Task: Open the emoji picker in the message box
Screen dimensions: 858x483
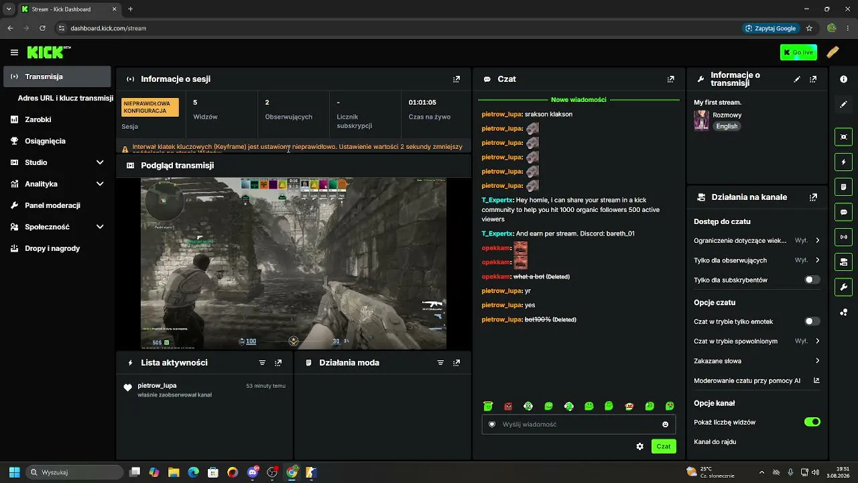Action: click(665, 425)
